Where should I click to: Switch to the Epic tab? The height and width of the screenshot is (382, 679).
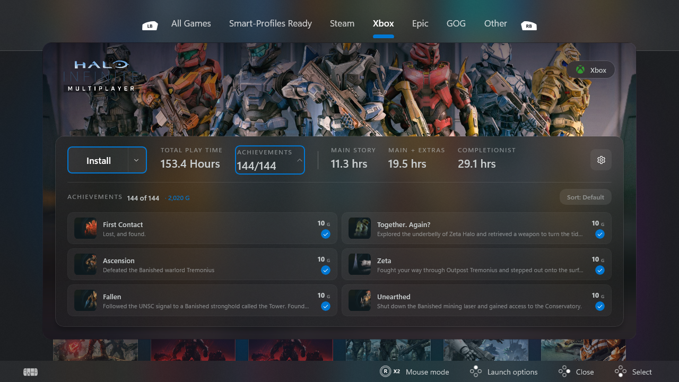coord(420,24)
